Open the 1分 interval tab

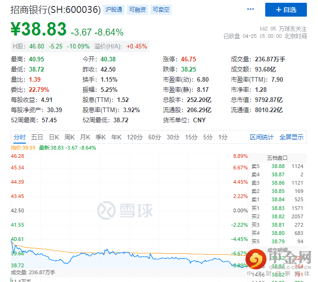pos(223,137)
